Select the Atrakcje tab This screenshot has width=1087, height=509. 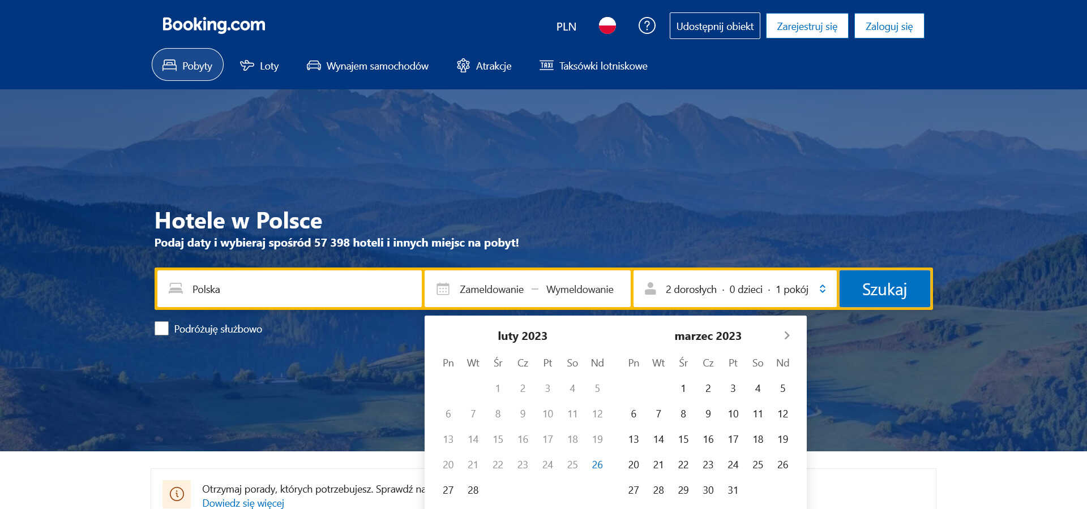484,66
